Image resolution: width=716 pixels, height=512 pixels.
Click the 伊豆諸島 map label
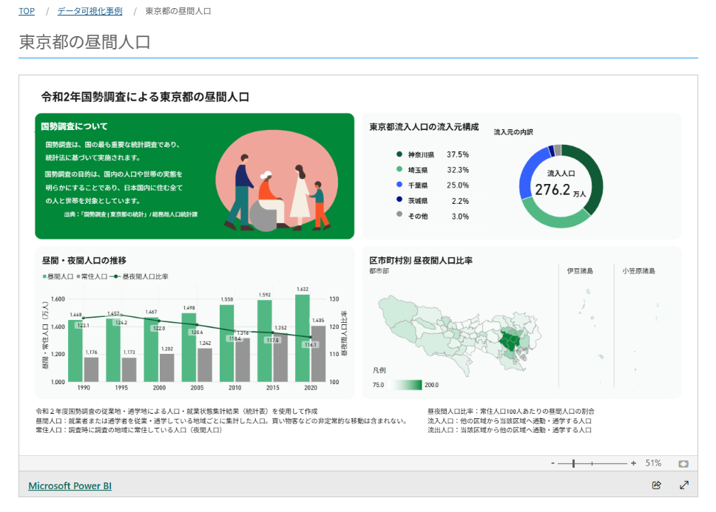point(580,271)
